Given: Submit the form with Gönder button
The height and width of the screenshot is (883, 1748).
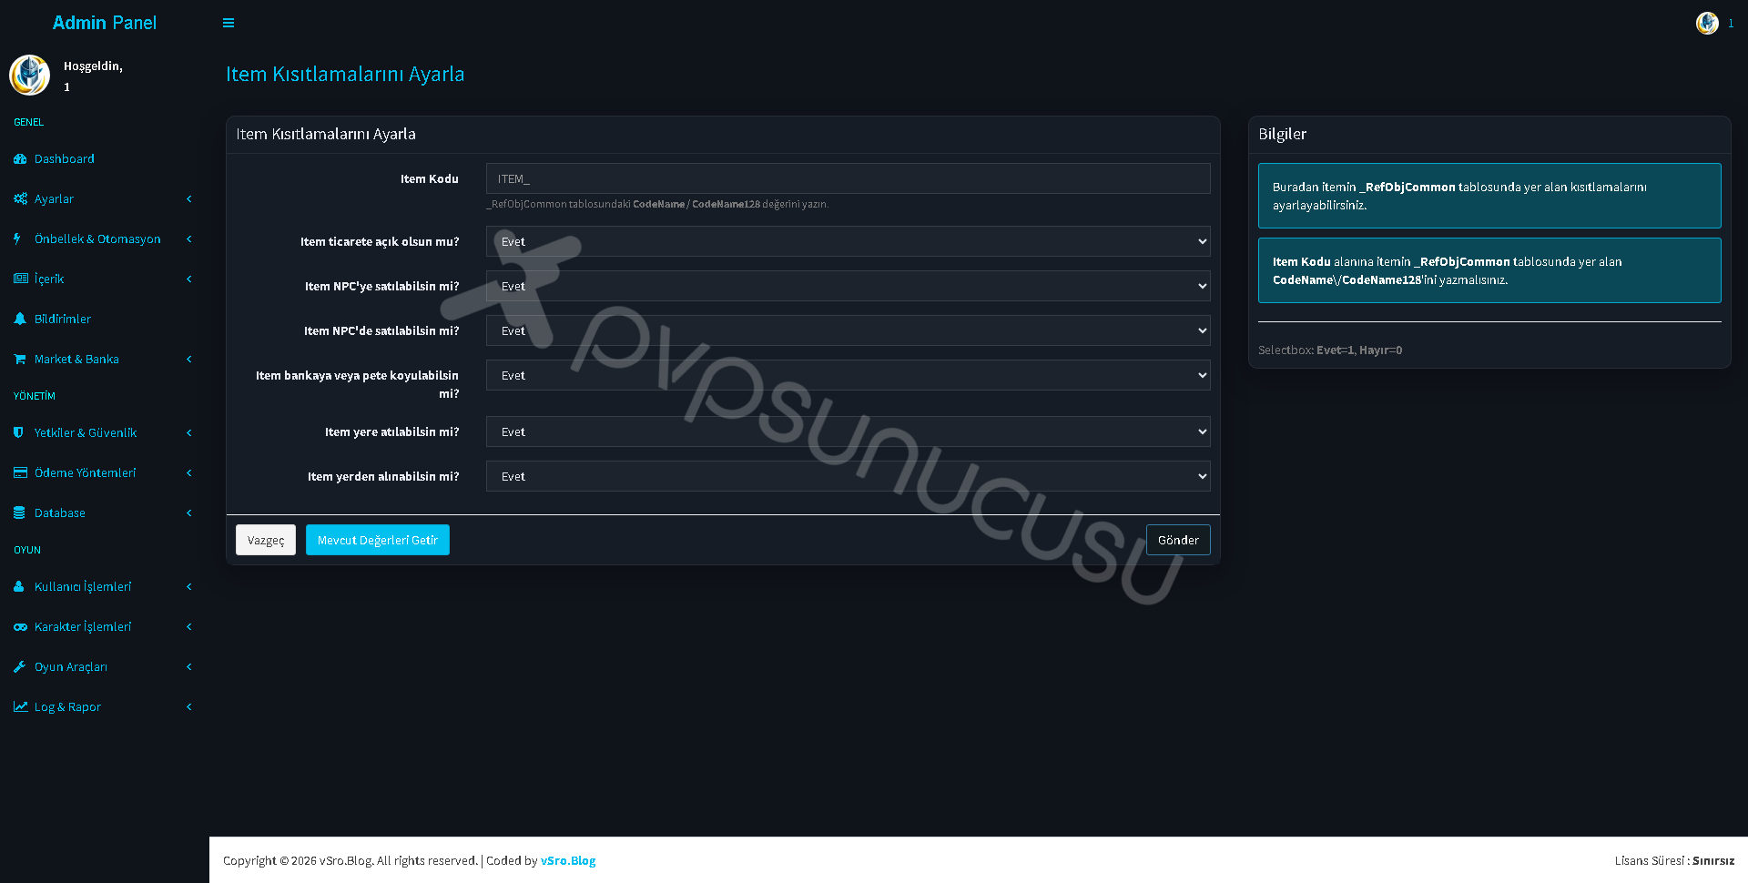Looking at the screenshot, I should pyautogui.click(x=1178, y=540).
